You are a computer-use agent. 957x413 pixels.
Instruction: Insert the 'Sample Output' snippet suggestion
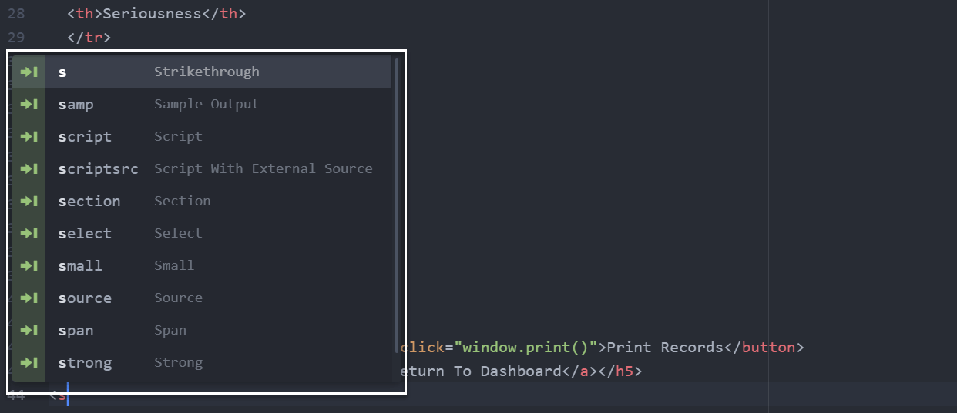coord(207,104)
